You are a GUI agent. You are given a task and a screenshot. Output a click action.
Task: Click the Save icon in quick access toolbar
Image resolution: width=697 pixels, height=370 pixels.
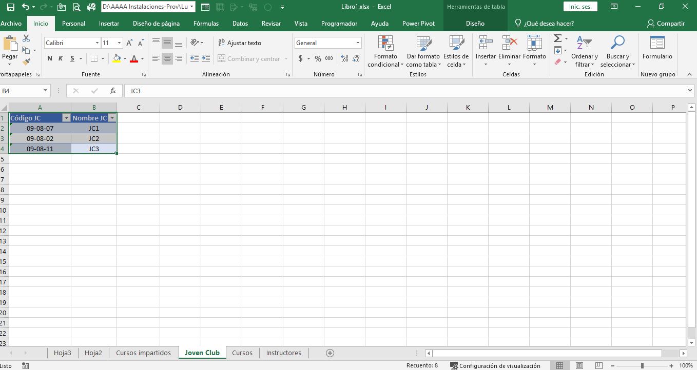point(10,7)
